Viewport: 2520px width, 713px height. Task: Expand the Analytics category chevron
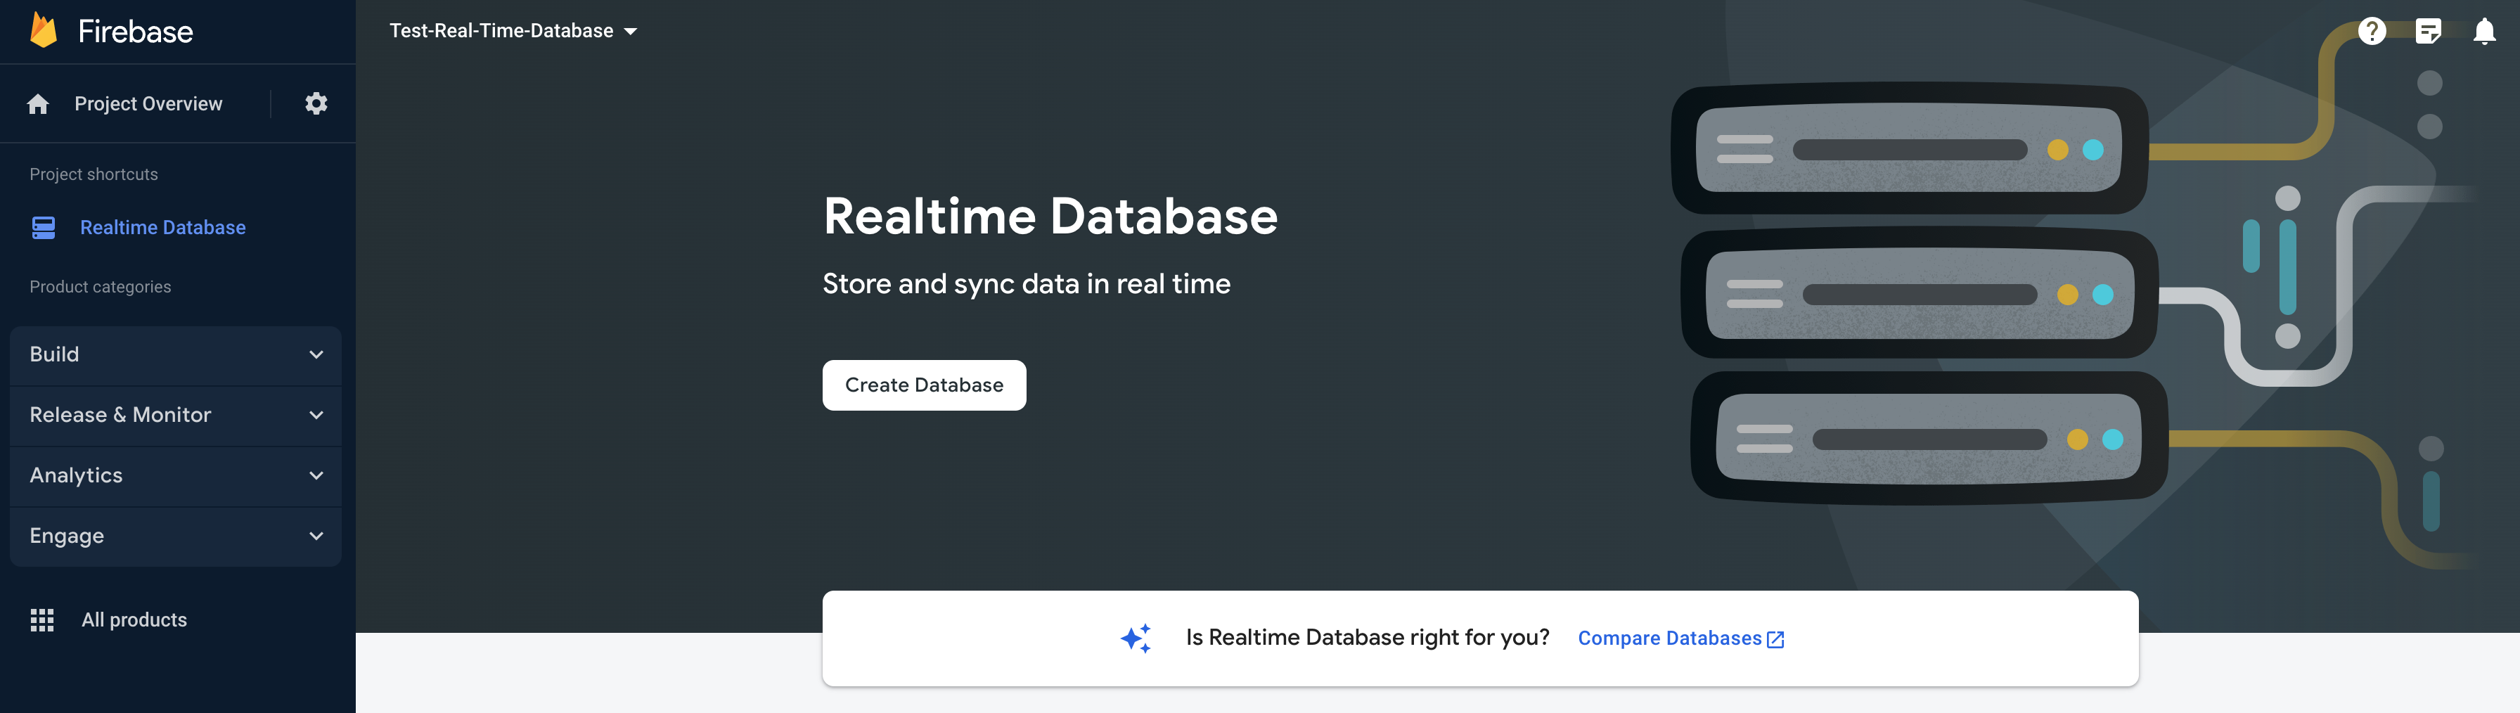click(316, 475)
